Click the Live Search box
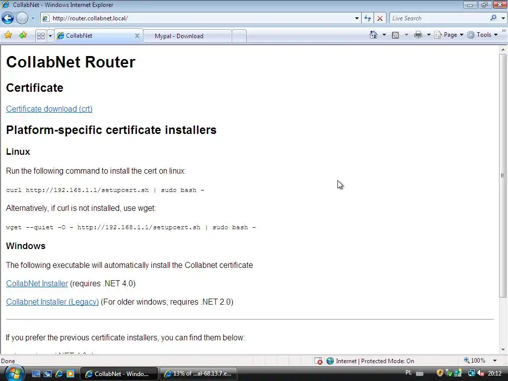The width and height of the screenshot is (508, 381). click(x=439, y=18)
